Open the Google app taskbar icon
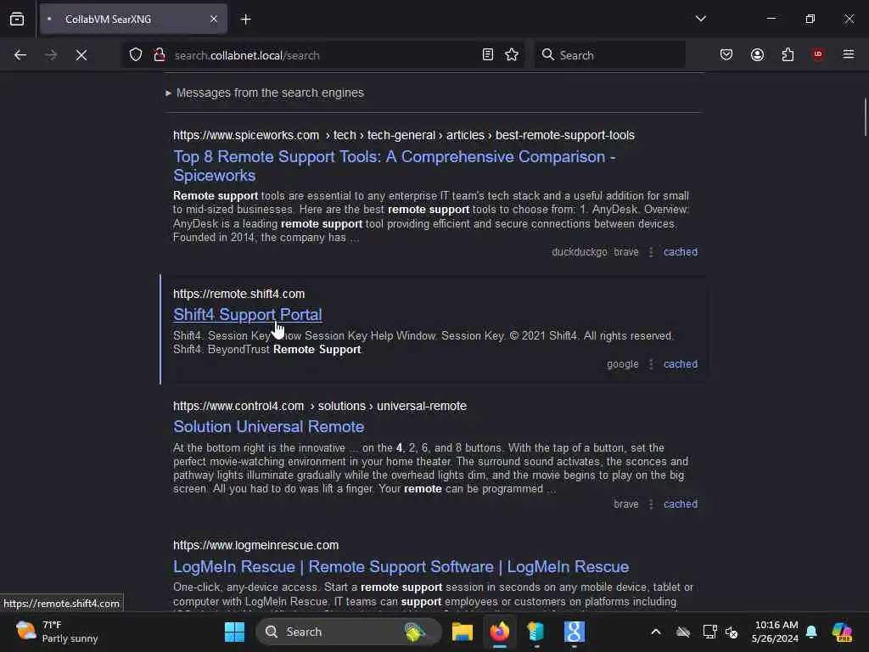Image resolution: width=869 pixels, height=652 pixels. tap(575, 632)
